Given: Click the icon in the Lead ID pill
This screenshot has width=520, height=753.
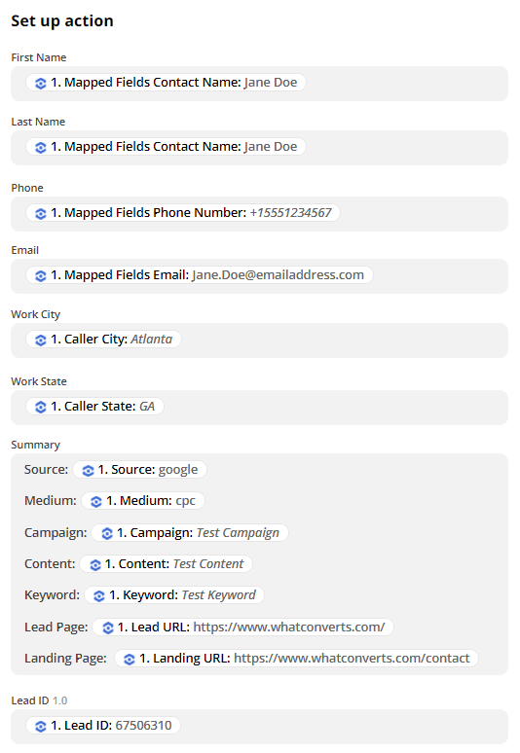Looking at the screenshot, I should tap(41, 726).
